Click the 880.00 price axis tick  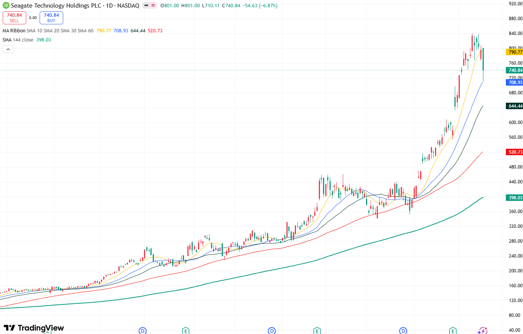coord(515,19)
